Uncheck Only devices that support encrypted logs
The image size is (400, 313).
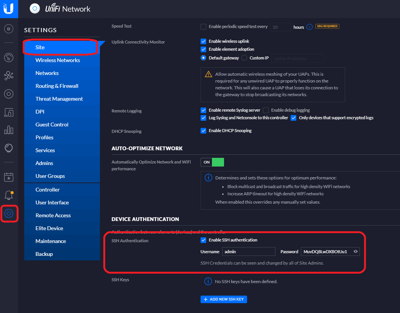click(294, 118)
